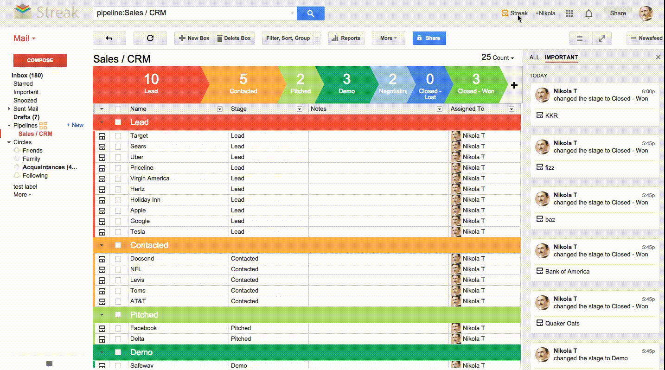This screenshot has height=370, width=665.
Task: Click the New Box button
Action: click(194, 38)
